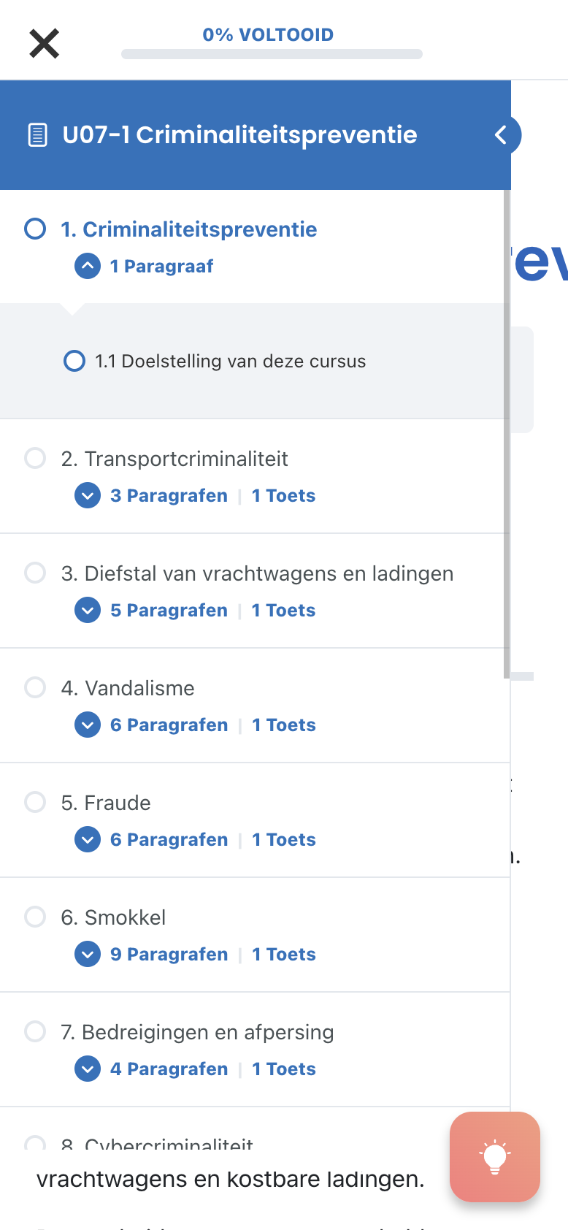Expand the Bedreigingen en afpersing chevron
The image size is (568, 1230).
tap(88, 1069)
